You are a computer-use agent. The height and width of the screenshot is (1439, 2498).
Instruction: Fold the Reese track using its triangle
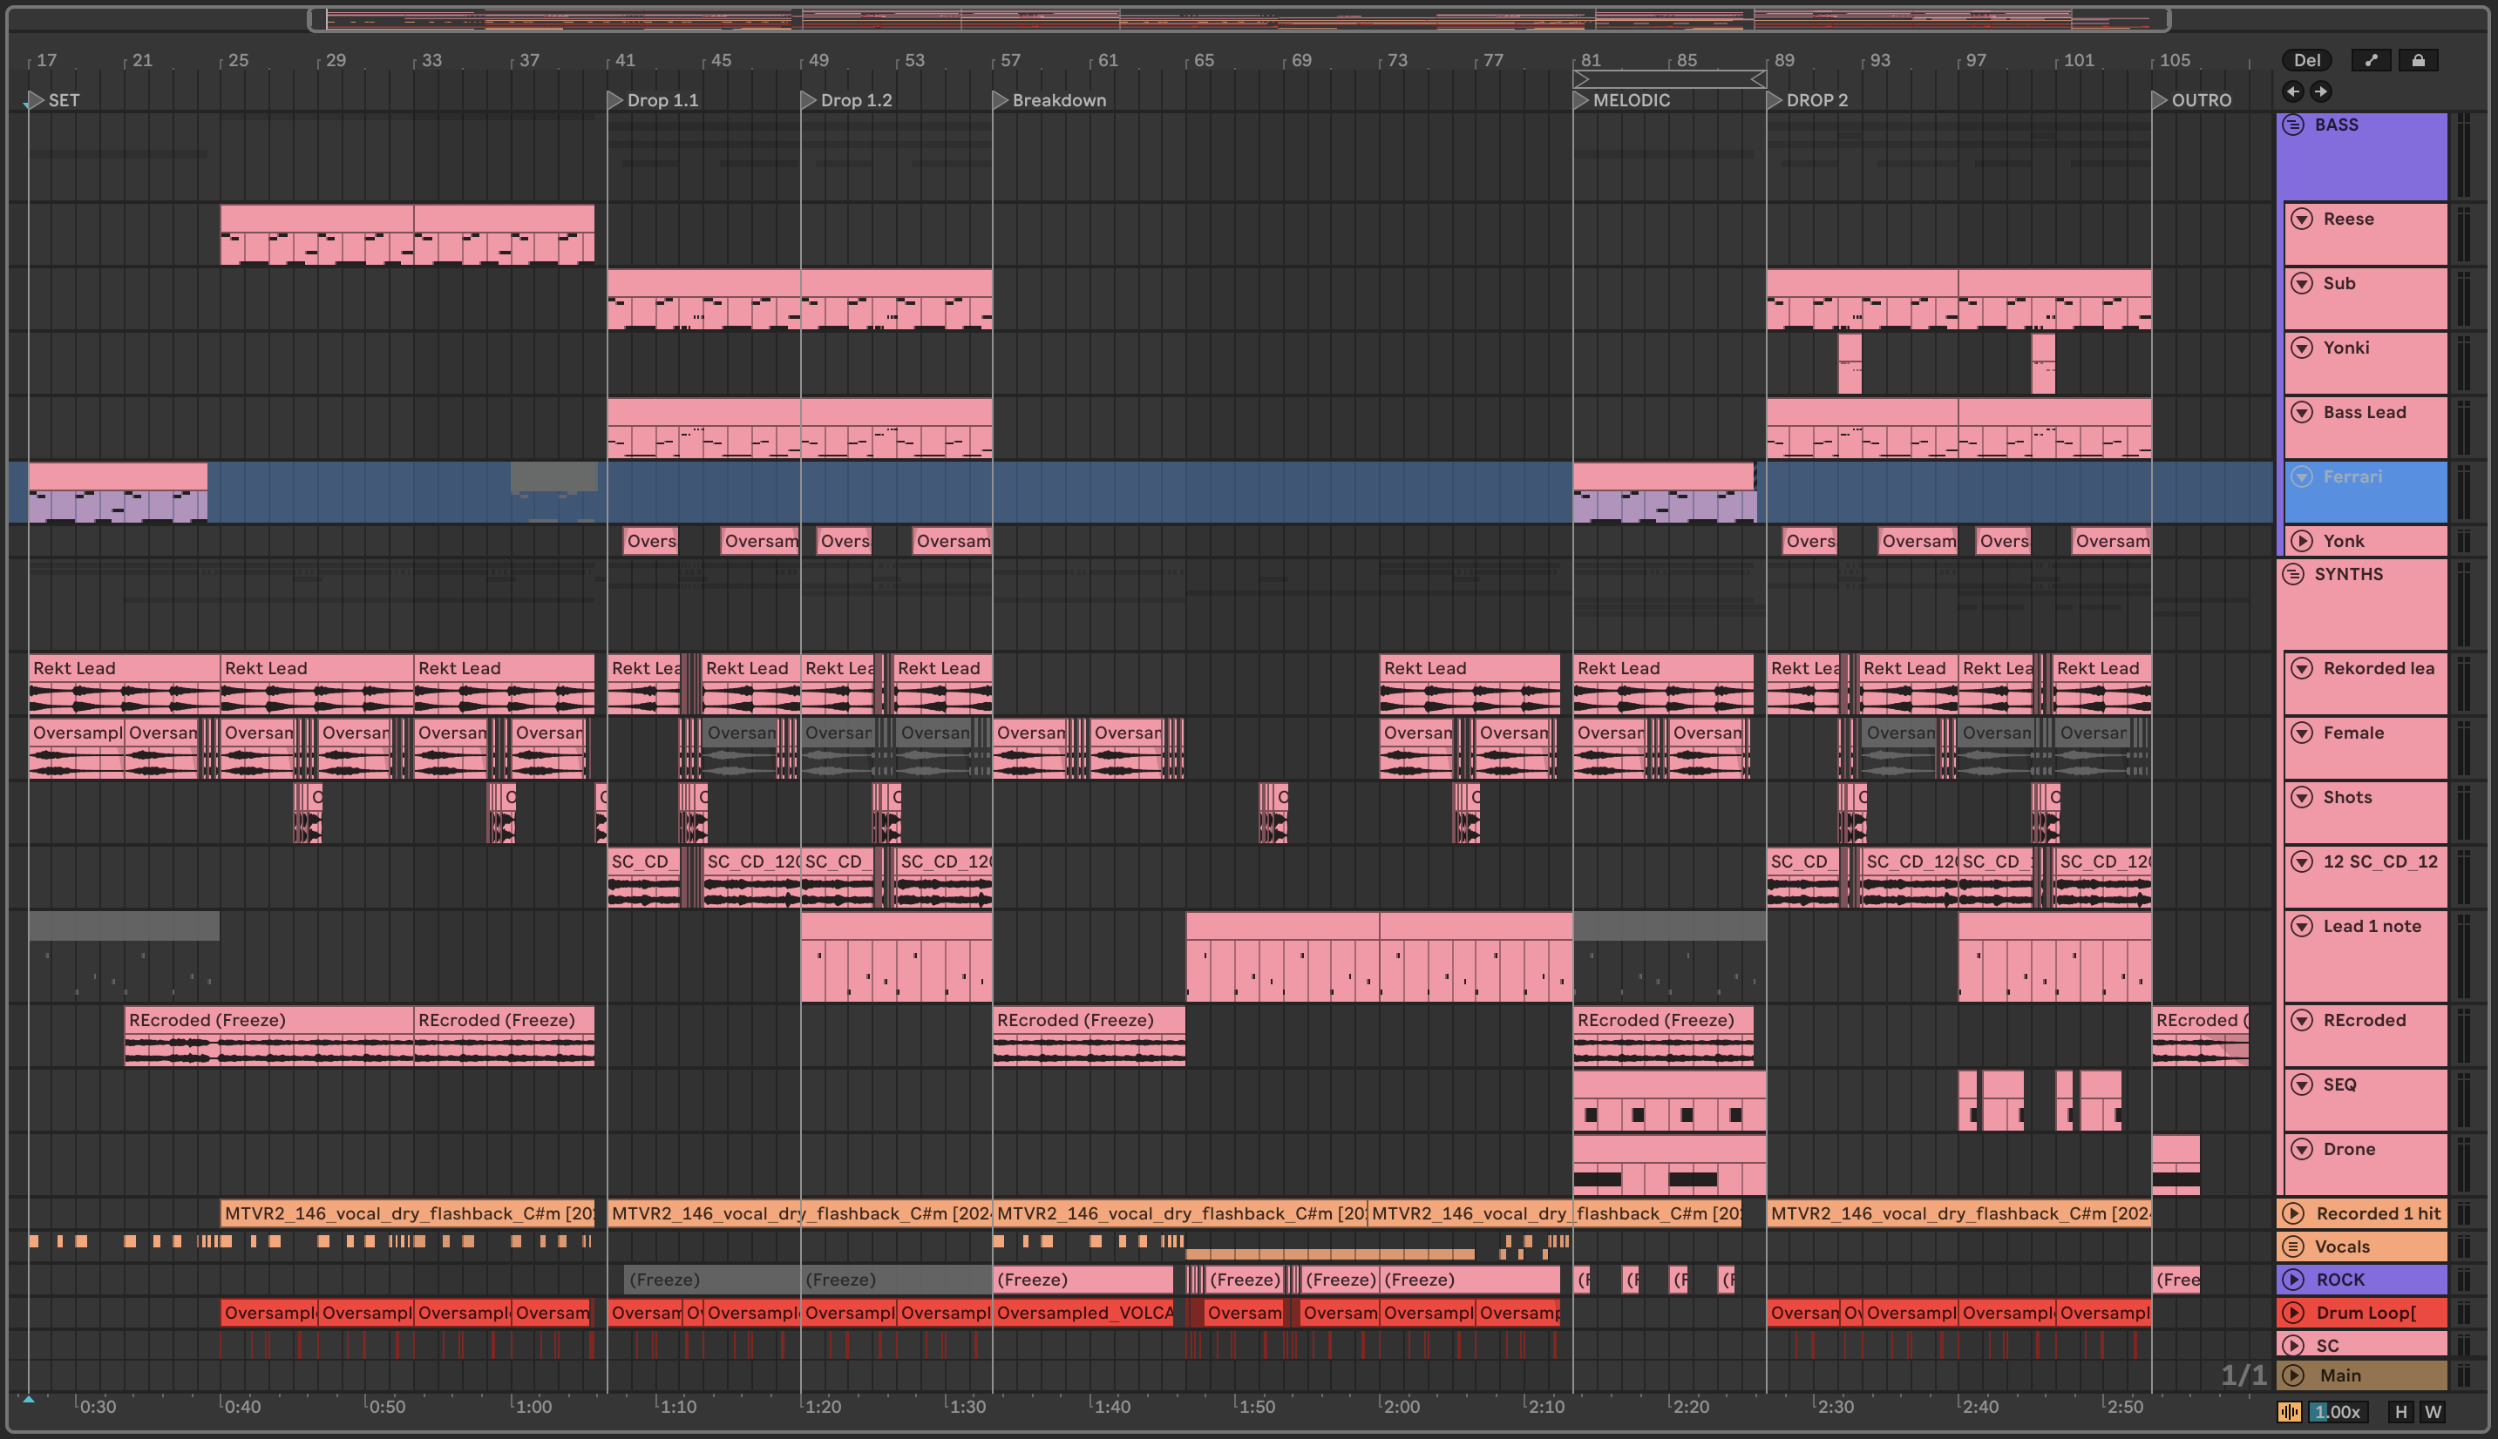click(x=2302, y=219)
